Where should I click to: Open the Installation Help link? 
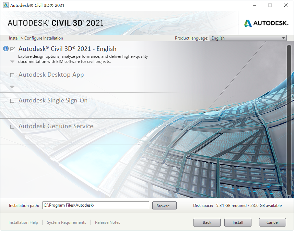tap(23, 222)
